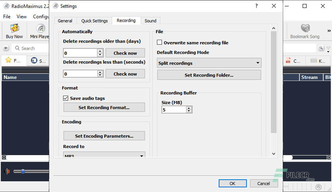
Task: Increase the seconds spinner value
Action: tap(100, 72)
